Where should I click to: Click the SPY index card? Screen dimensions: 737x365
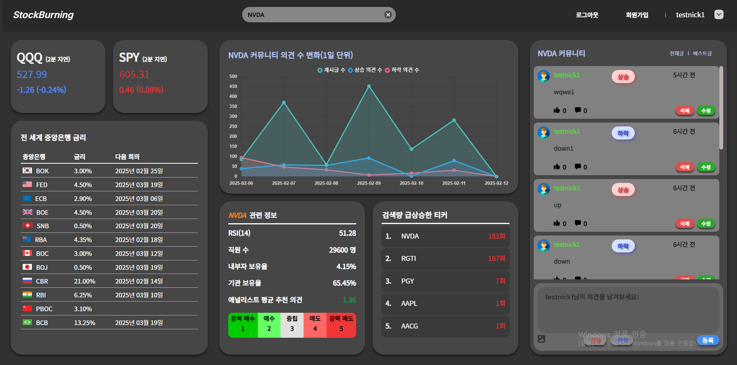click(160, 76)
